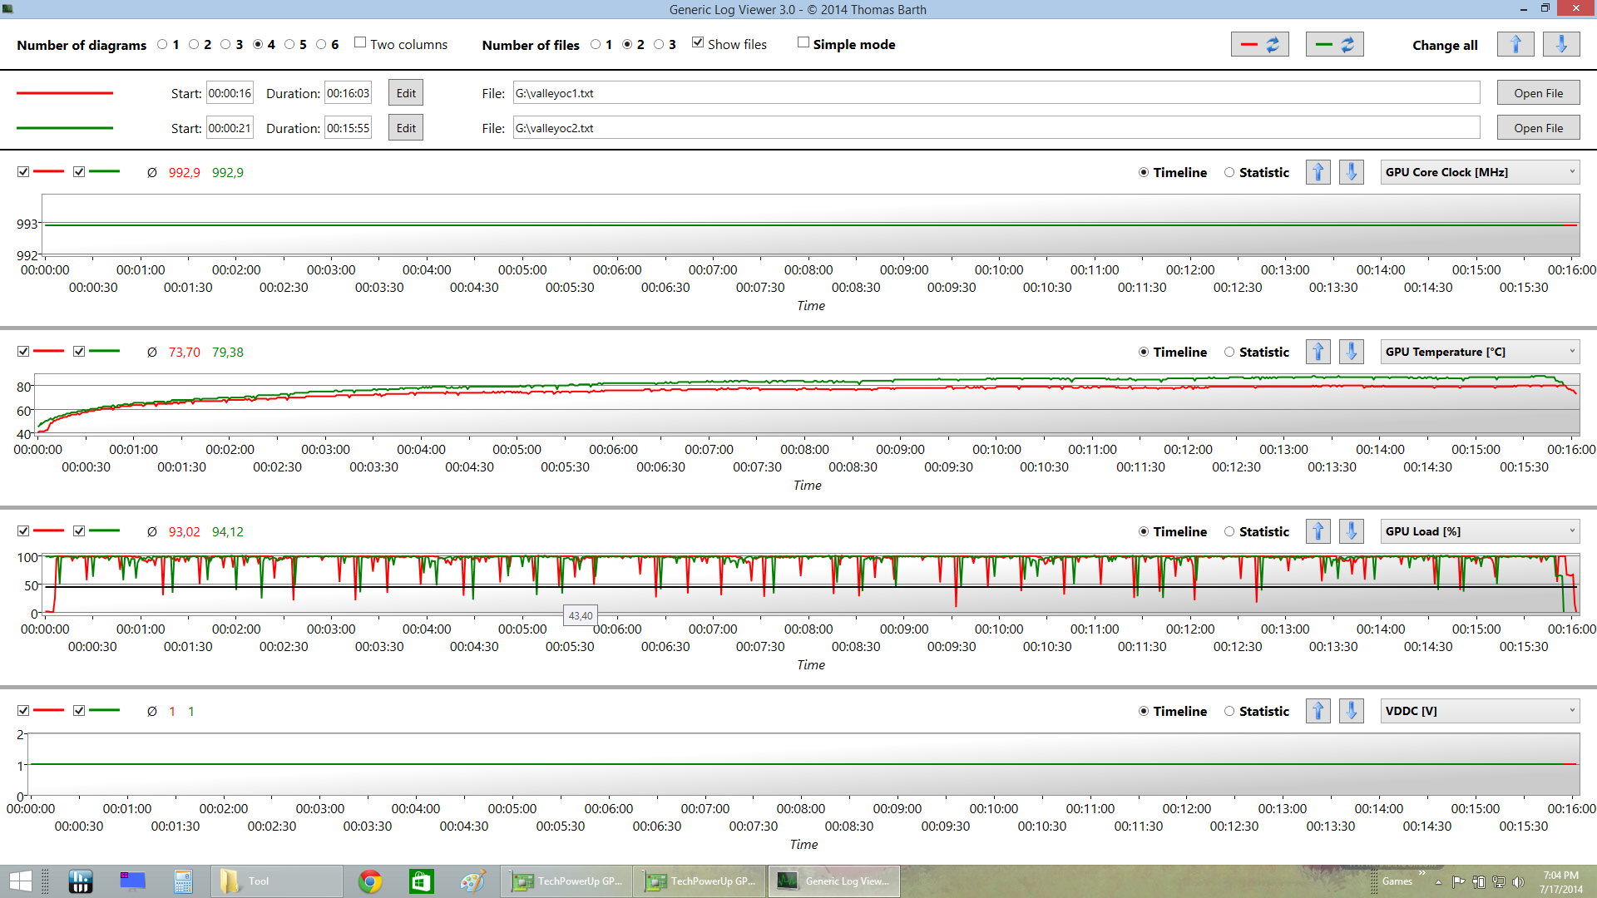Select Statistic view for VDDC

[x=1229, y=711]
